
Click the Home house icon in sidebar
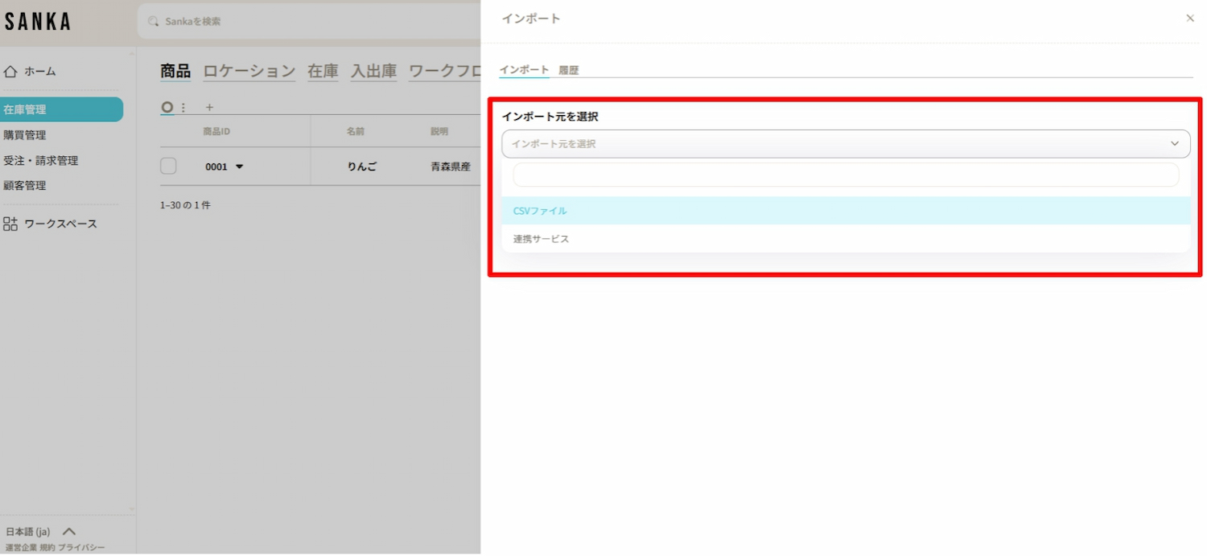[x=10, y=72]
